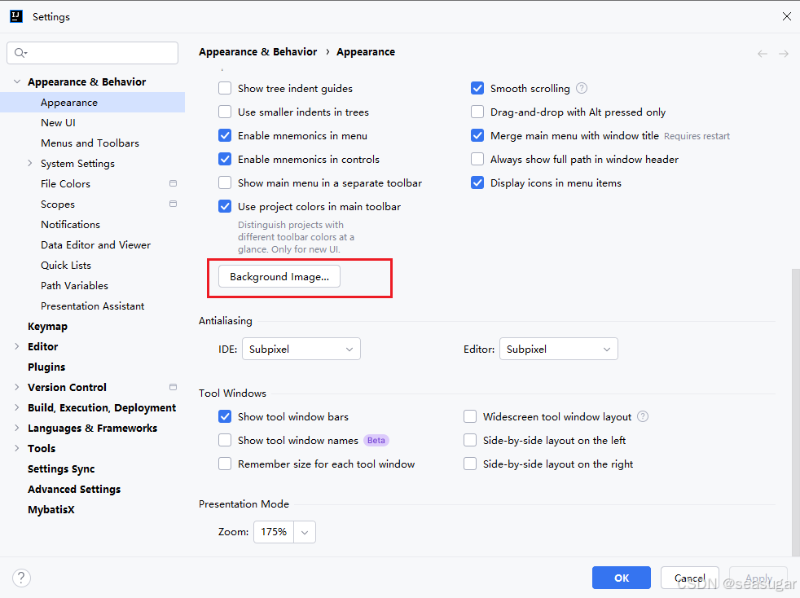Image resolution: width=800 pixels, height=598 pixels.
Task: Click Appearance & Behavior in the breadcrumb
Action: pos(257,51)
